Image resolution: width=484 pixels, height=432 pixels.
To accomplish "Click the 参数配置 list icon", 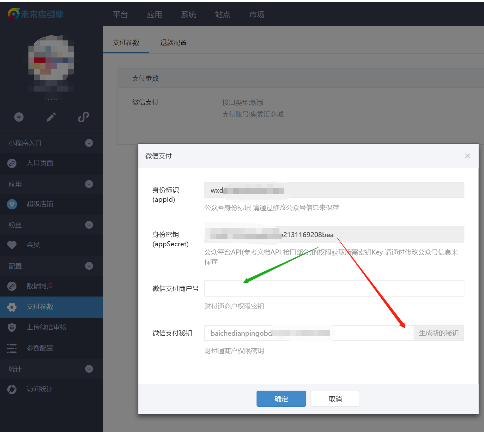I will tap(12, 348).
